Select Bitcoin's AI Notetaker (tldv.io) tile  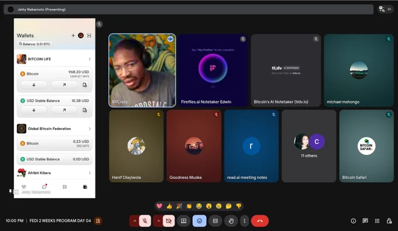tap(286, 71)
